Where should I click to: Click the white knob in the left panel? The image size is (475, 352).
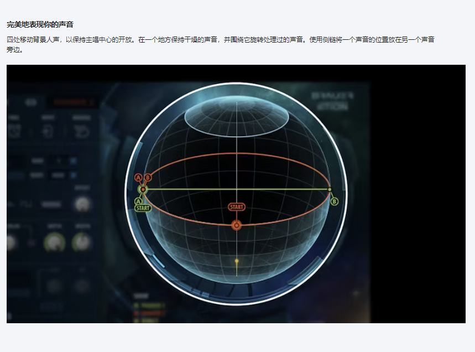click(82, 204)
